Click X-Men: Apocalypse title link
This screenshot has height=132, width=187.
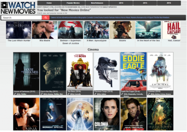pyautogui.click(x=96, y=40)
